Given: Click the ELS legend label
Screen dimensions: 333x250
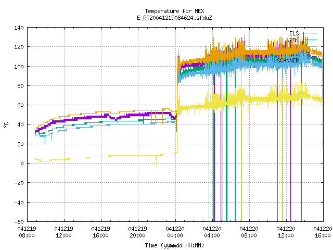Looking at the screenshot, I should 294,33.
